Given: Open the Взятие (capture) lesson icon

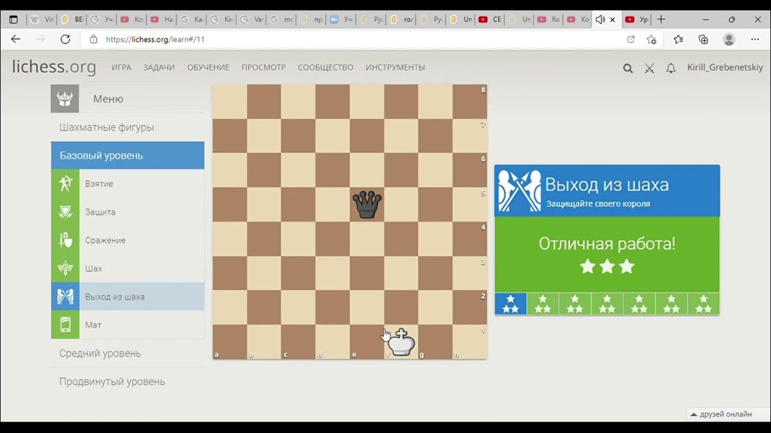Looking at the screenshot, I should coord(65,183).
